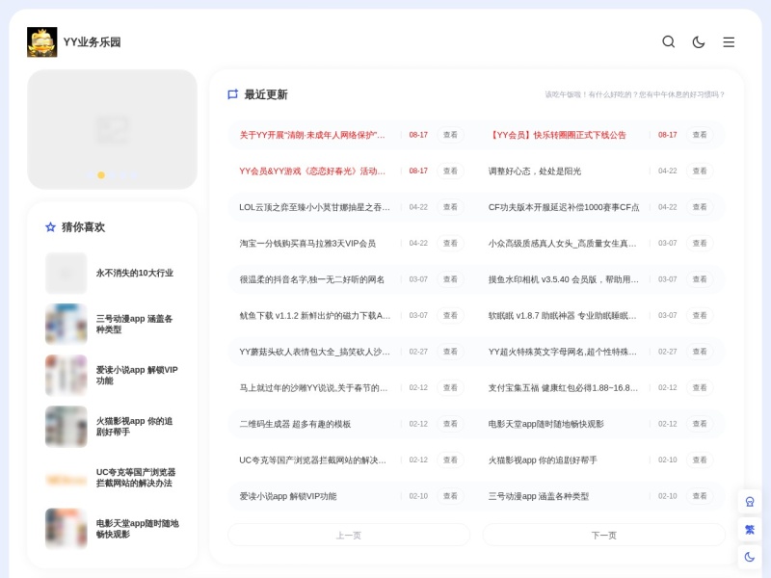The width and height of the screenshot is (771, 578).
Task: Open sidebar thumbnail for 永不消失的10大行业
Action: coord(66,274)
